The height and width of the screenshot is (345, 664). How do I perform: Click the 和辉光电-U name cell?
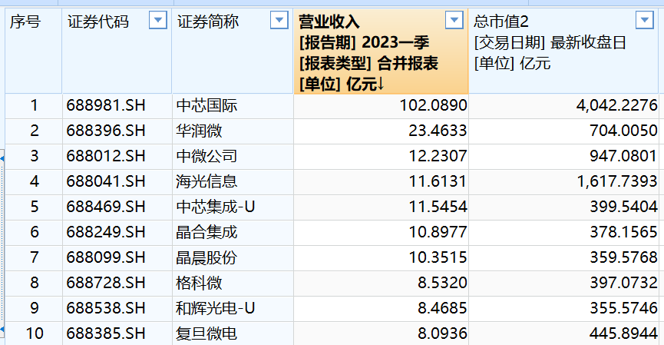(x=233, y=309)
